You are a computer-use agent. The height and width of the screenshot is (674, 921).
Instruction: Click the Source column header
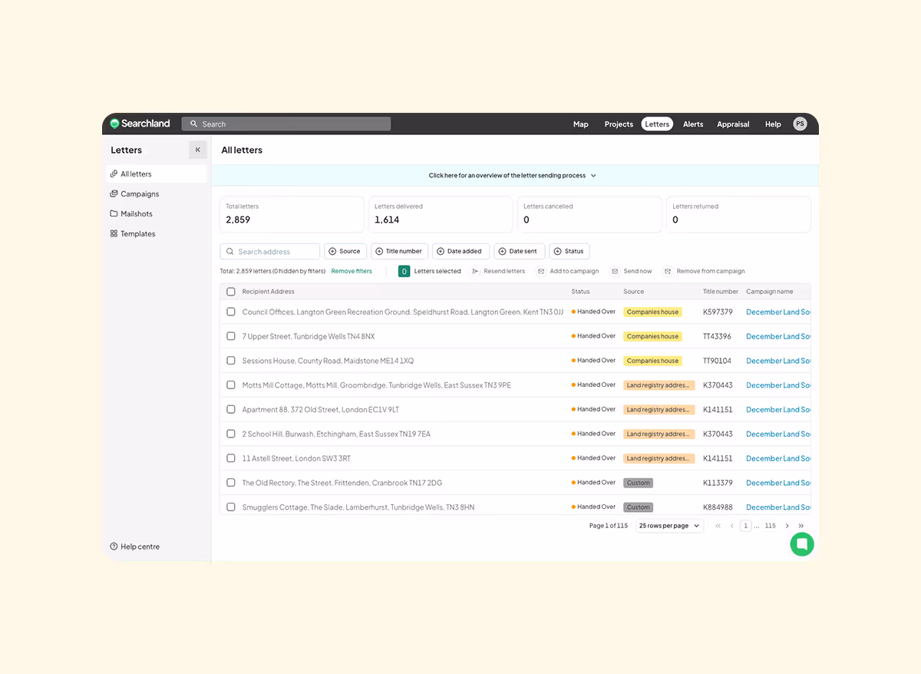point(634,292)
